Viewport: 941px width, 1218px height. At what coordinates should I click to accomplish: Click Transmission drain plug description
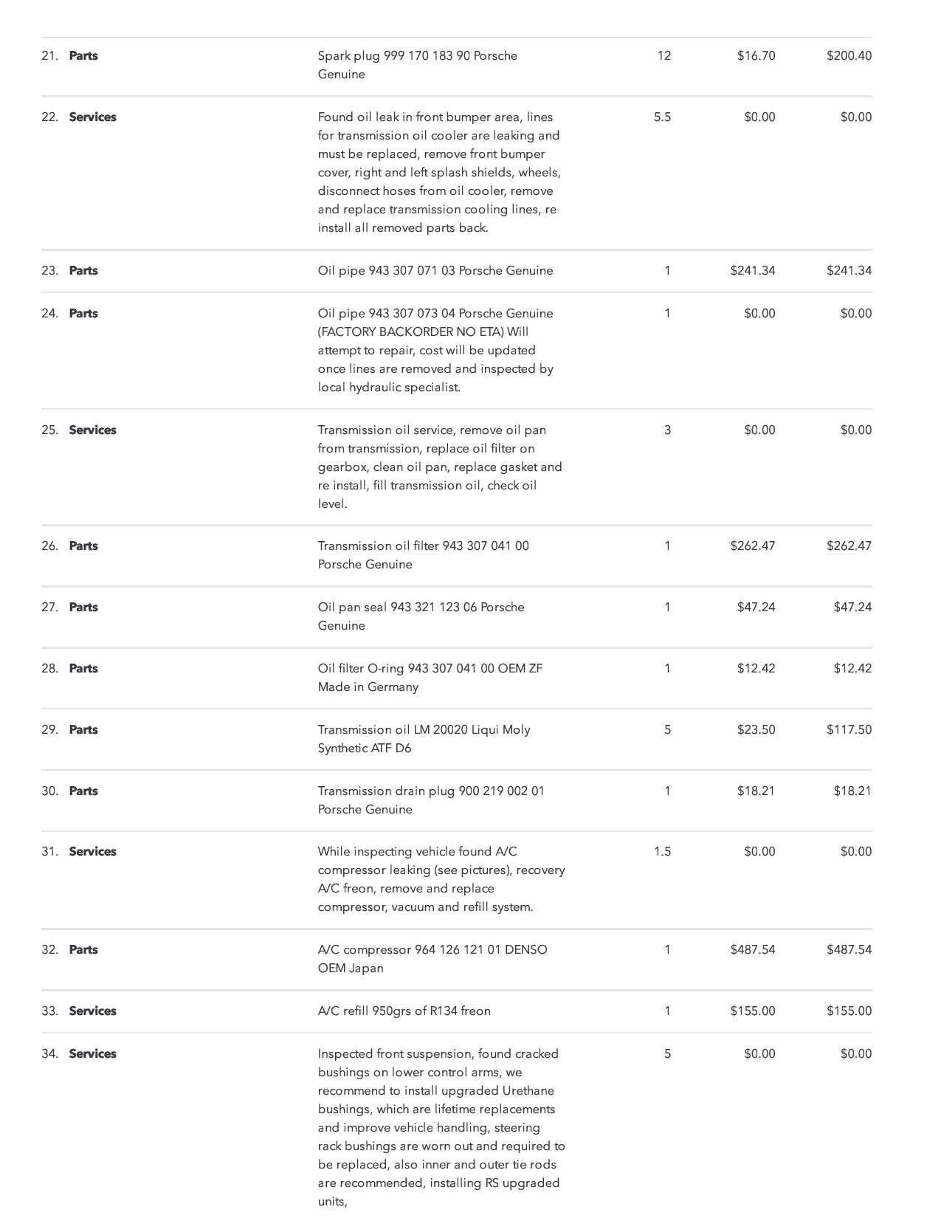[430, 800]
